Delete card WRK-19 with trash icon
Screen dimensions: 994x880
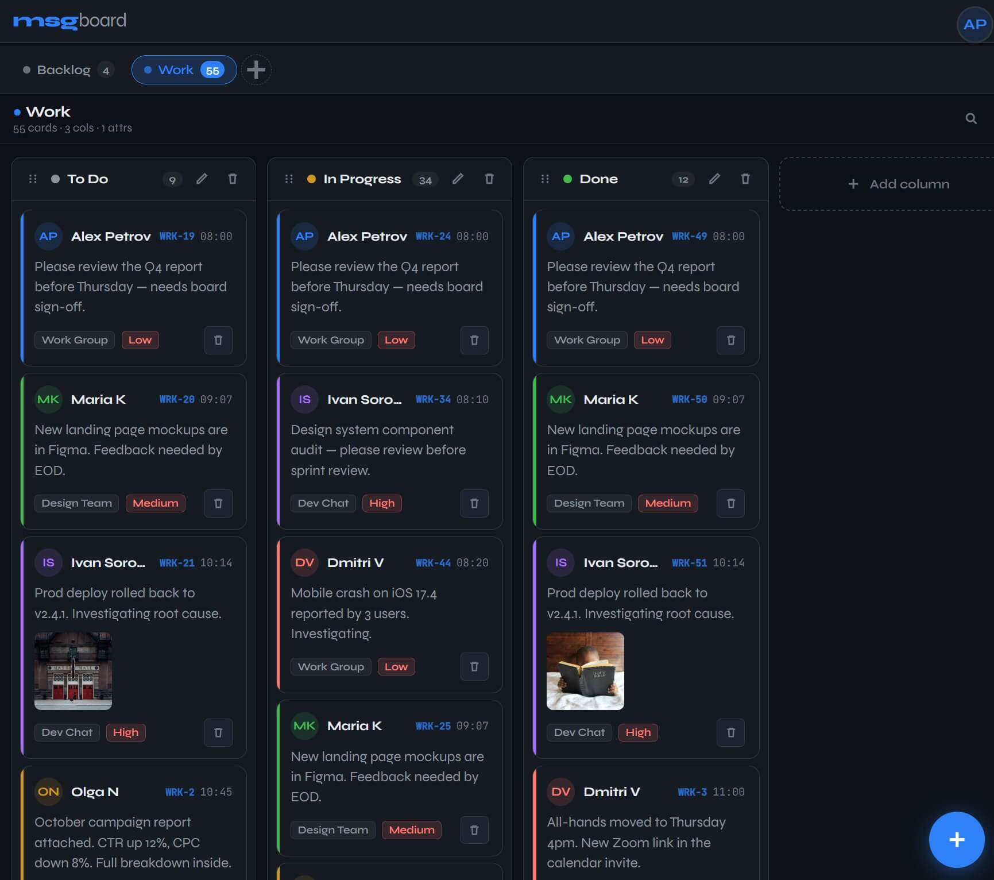coord(218,340)
